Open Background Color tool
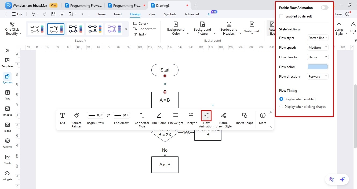The width and height of the screenshot is (357, 189). coord(176,28)
